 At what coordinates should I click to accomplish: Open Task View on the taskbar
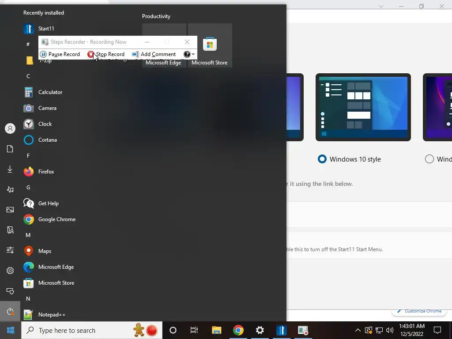[194, 330]
